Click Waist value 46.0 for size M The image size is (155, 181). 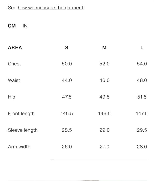point(104,80)
